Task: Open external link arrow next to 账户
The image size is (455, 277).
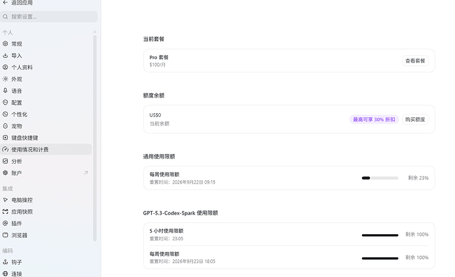Action: point(86,173)
